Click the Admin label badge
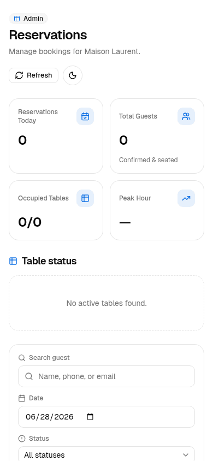The height and width of the screenshot is (461, 213). click(28, 19)
